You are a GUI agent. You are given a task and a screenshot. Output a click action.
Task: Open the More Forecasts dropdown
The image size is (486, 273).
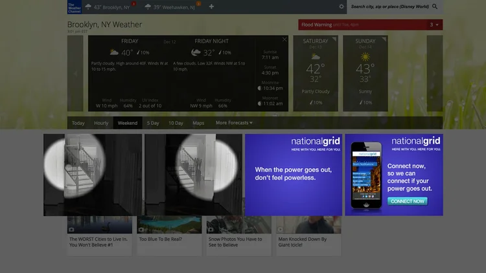point(234,123)
